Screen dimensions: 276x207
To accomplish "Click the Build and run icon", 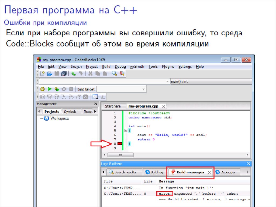I will click(57, 89).
